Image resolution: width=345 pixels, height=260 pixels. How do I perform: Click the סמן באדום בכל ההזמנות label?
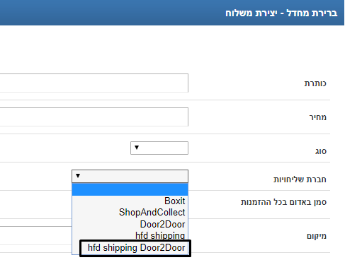pos(283,202)
